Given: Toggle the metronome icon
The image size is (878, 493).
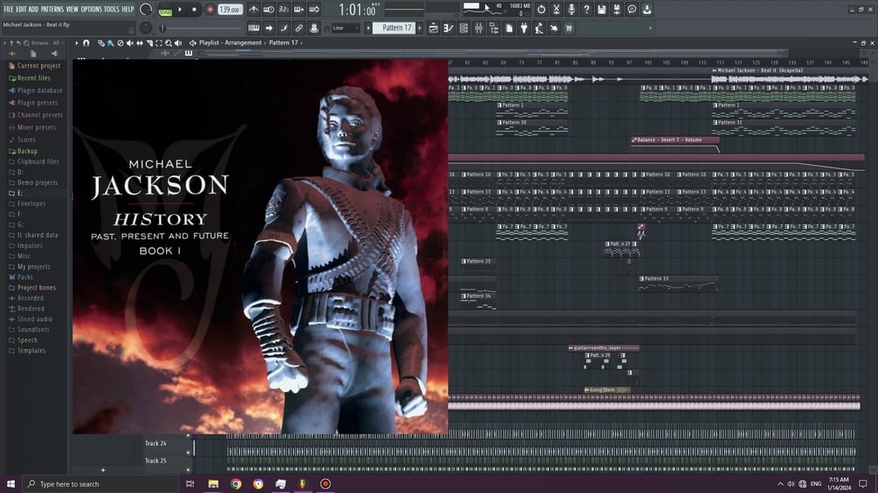Looking at the screenshot, I should coord(253,10).
